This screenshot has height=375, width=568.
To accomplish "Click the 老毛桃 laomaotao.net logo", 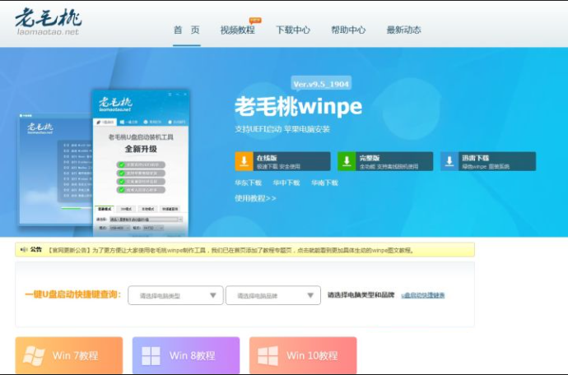I will [x=48, y=23].
